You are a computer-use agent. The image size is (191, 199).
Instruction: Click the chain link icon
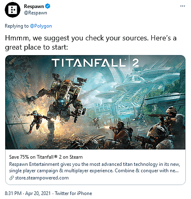click(x=12, y=178)
